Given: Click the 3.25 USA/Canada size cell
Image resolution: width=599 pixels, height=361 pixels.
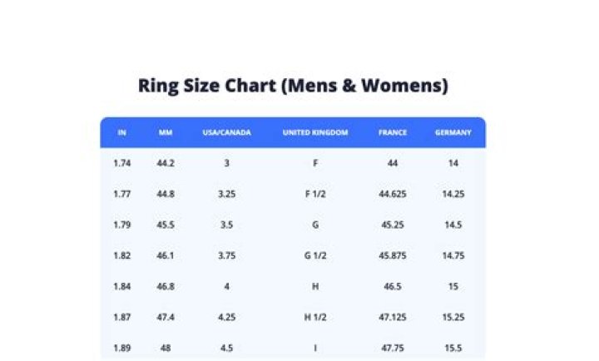Looking at the screenshot, I should pos(226,194).
